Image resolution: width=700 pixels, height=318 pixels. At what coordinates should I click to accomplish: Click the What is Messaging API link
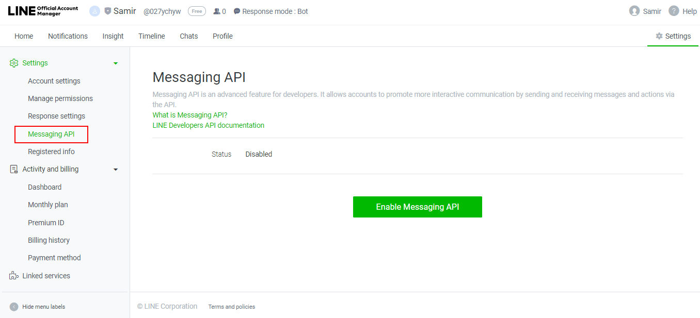tap(189, 114)
